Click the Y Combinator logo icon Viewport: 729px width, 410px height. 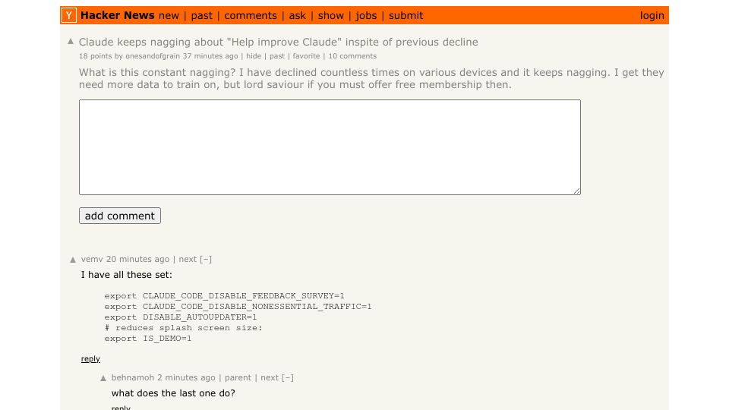point(69,15)
